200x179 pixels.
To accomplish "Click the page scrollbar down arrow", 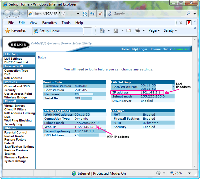I will pyautogui.click(x=194, y=166).
